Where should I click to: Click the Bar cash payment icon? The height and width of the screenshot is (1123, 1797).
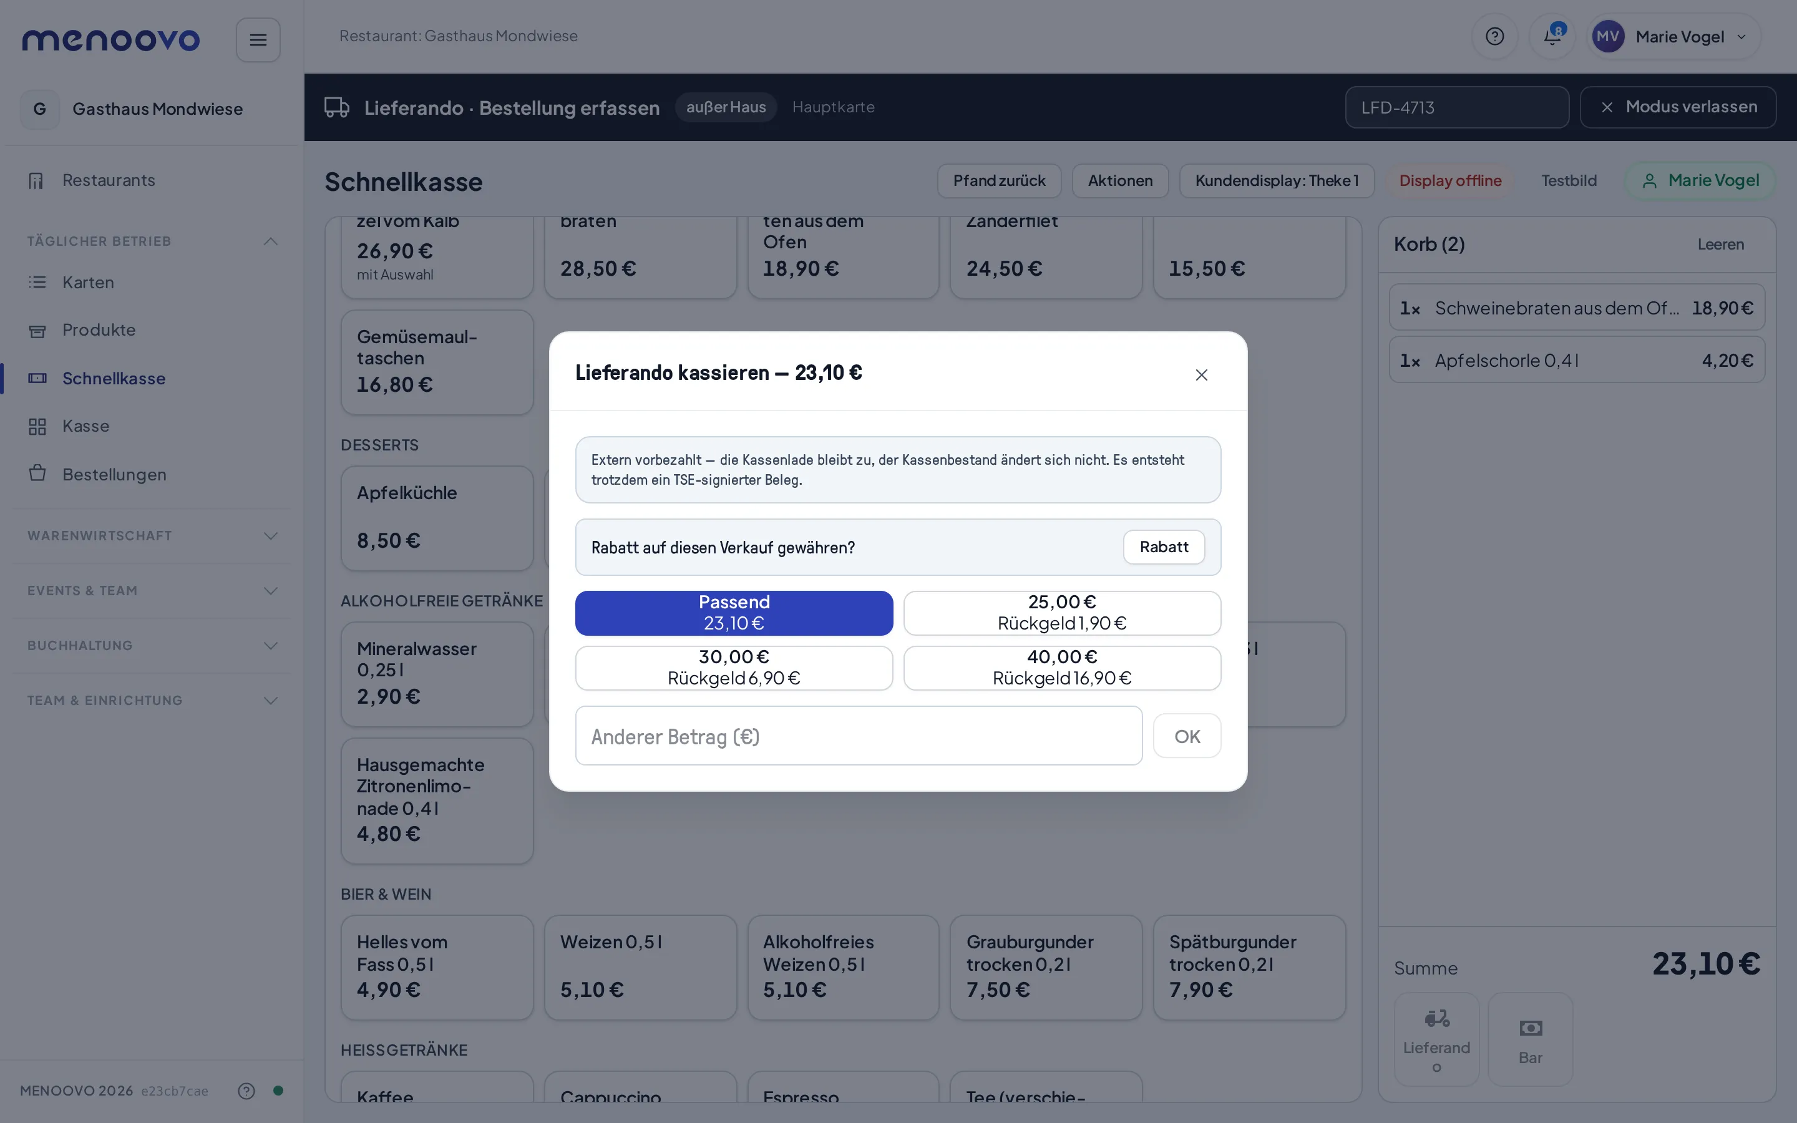1531,1028
